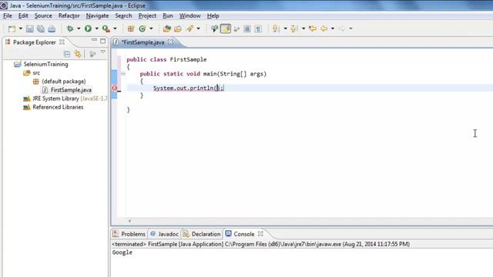Screen dimensions: 493x277
Task: Click the Previous Annotation icon
Action: 294,29
